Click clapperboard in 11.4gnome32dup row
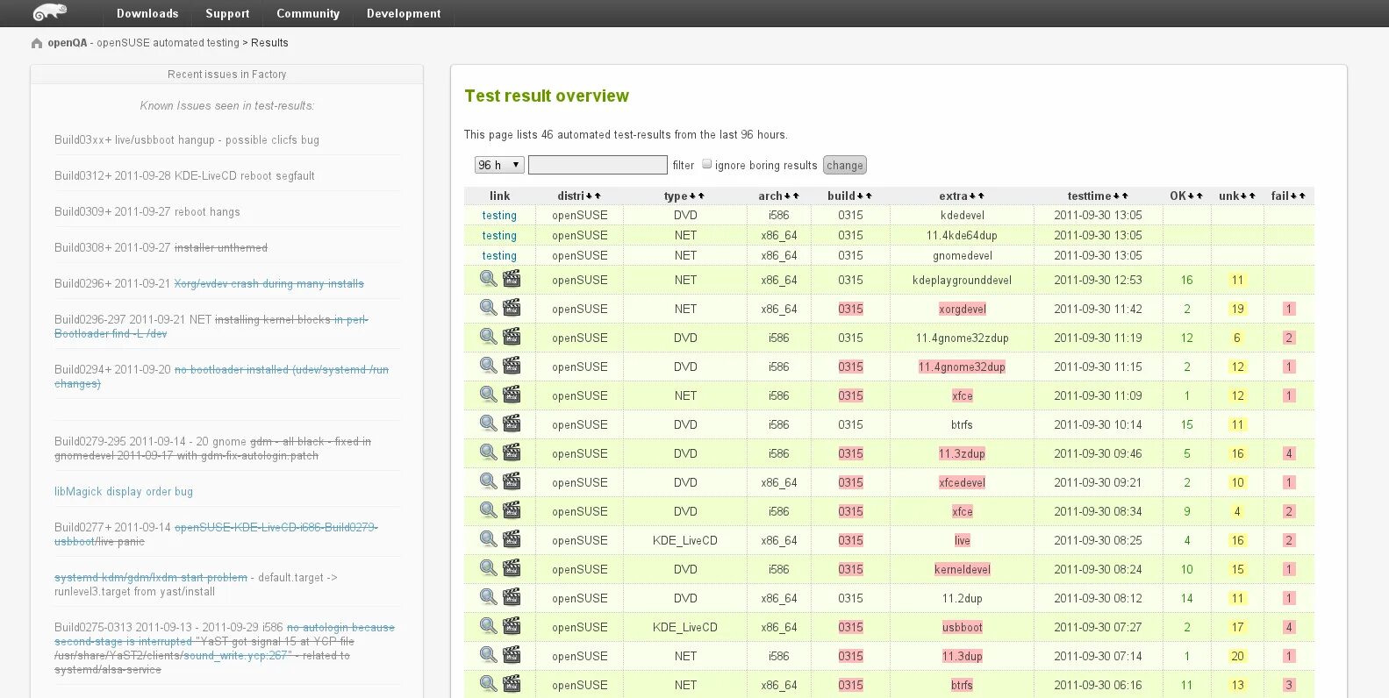Viewport: 1389px width, 698px height. coord(512,365)
